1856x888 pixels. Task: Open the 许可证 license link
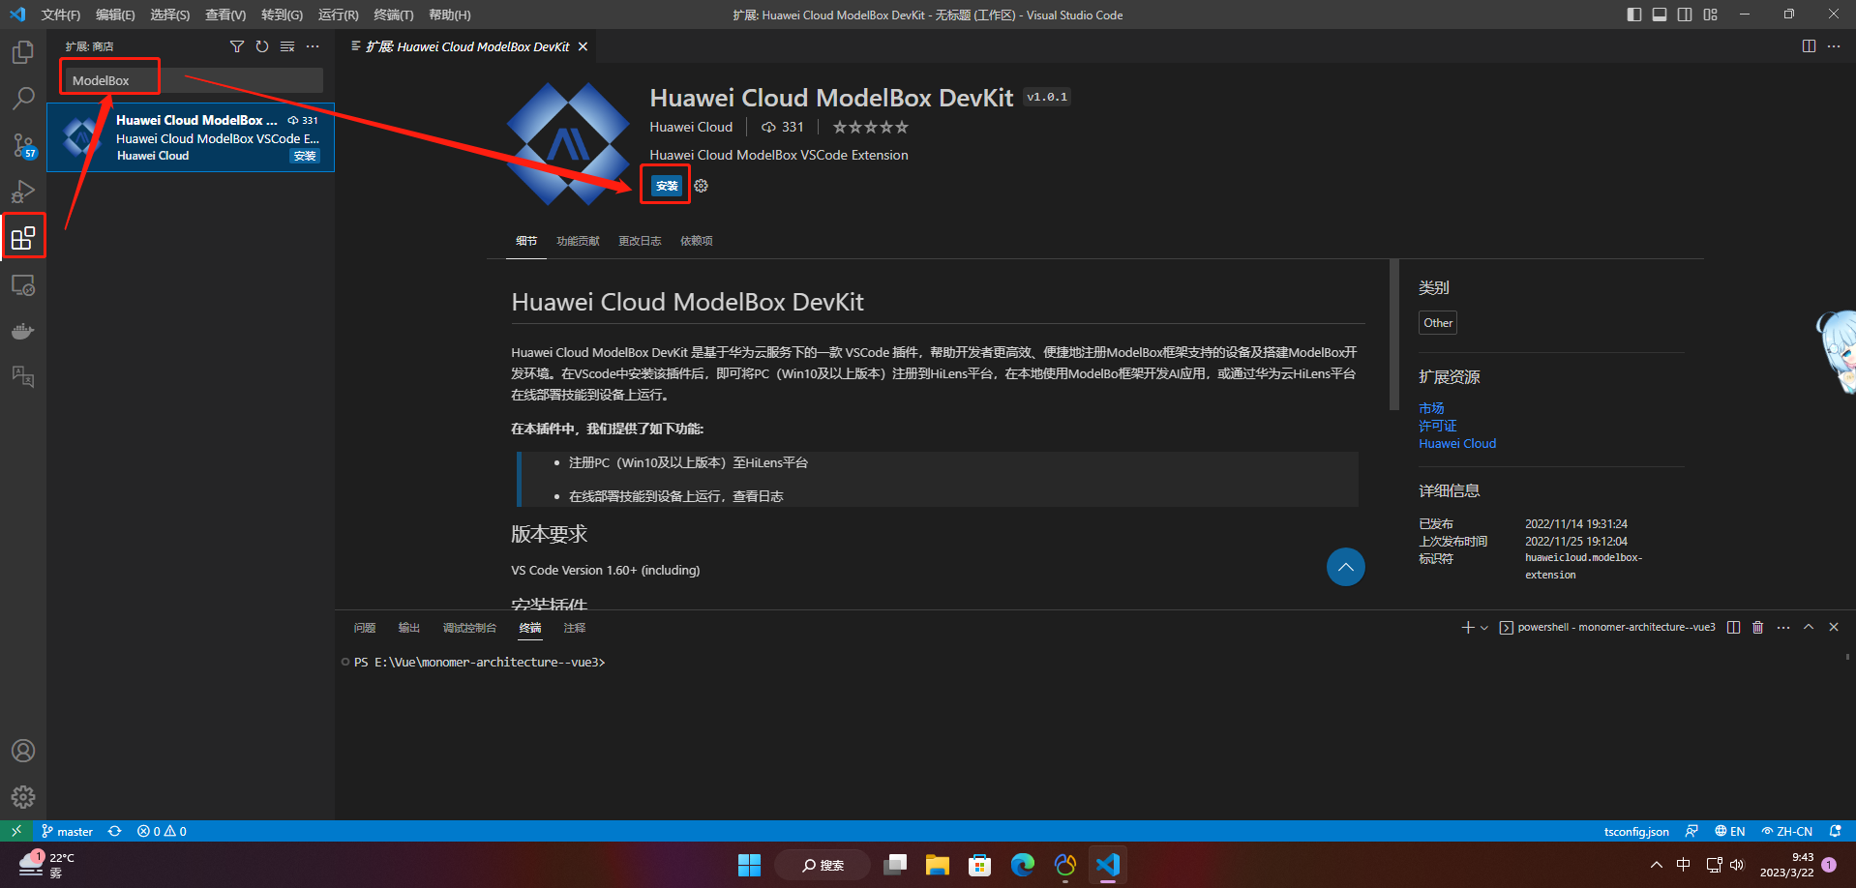pos(1437,426)
